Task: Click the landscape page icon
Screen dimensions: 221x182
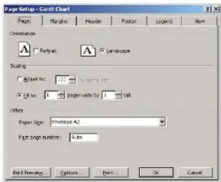Action: (88, 51)
